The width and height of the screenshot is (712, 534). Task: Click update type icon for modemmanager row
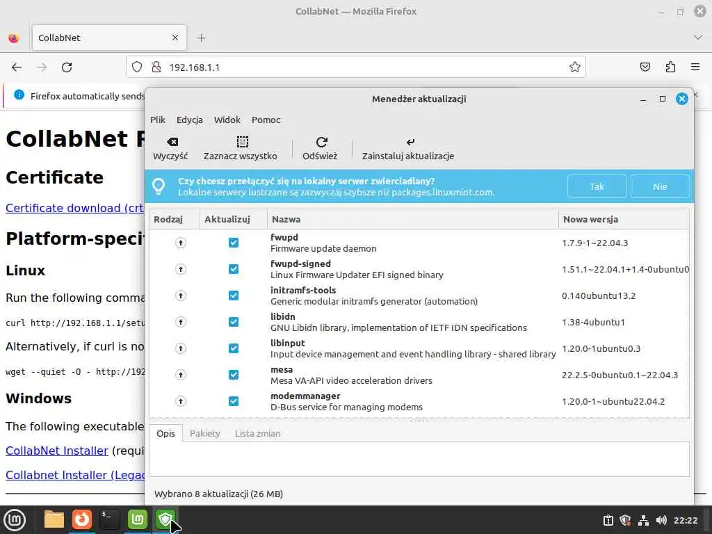point(181,401)
